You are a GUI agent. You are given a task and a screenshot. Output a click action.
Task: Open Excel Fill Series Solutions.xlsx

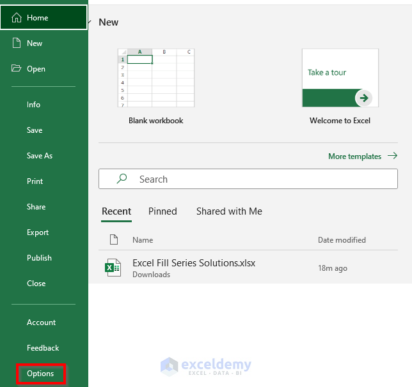pyautogui.click(x=248, y=268)
